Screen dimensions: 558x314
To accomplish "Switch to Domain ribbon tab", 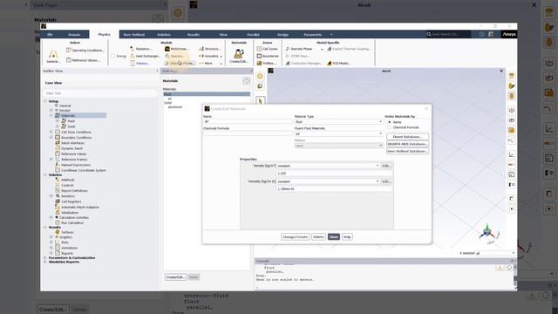I will coord(74,35).
